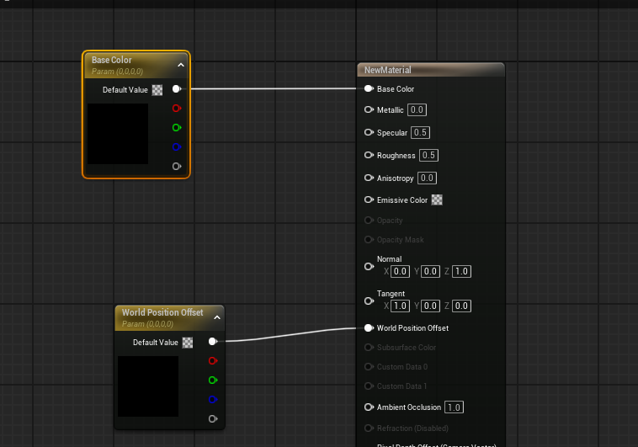This screenshot has width=638, height=447.
Task: Edit the Roughness value field
Action: pyautogui.click(x=428, y=156)
